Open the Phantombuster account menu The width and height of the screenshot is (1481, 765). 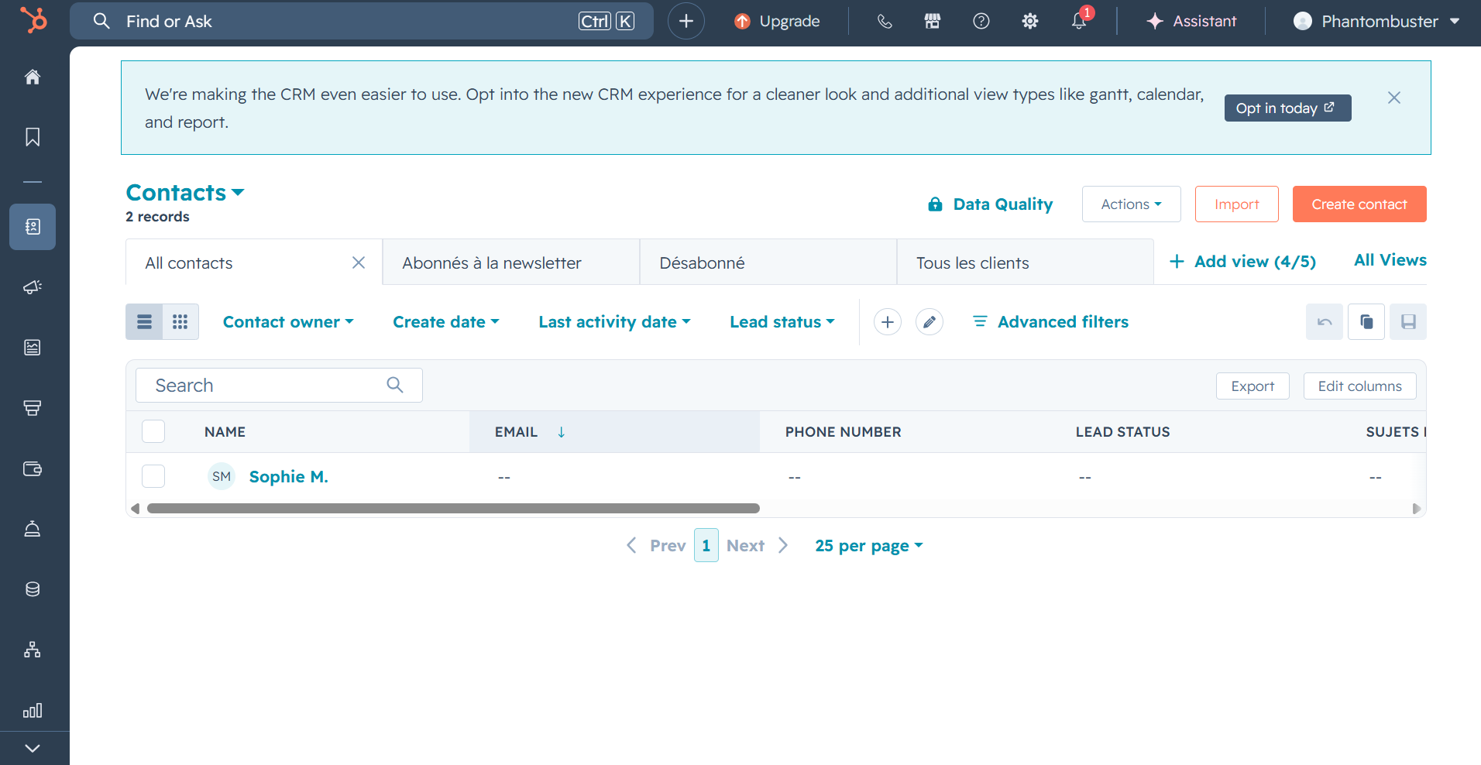tap(1376, 22)
